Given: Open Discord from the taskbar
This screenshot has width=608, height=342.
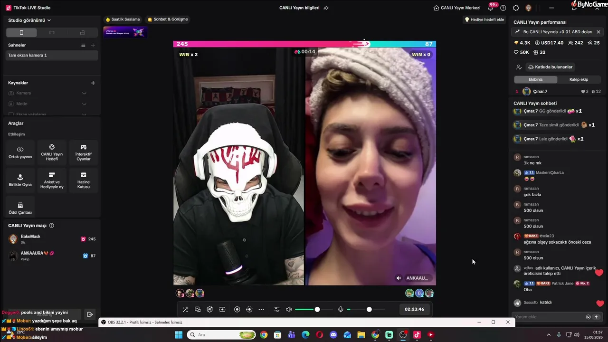Looking at the screenshot, I should [333, 335].
